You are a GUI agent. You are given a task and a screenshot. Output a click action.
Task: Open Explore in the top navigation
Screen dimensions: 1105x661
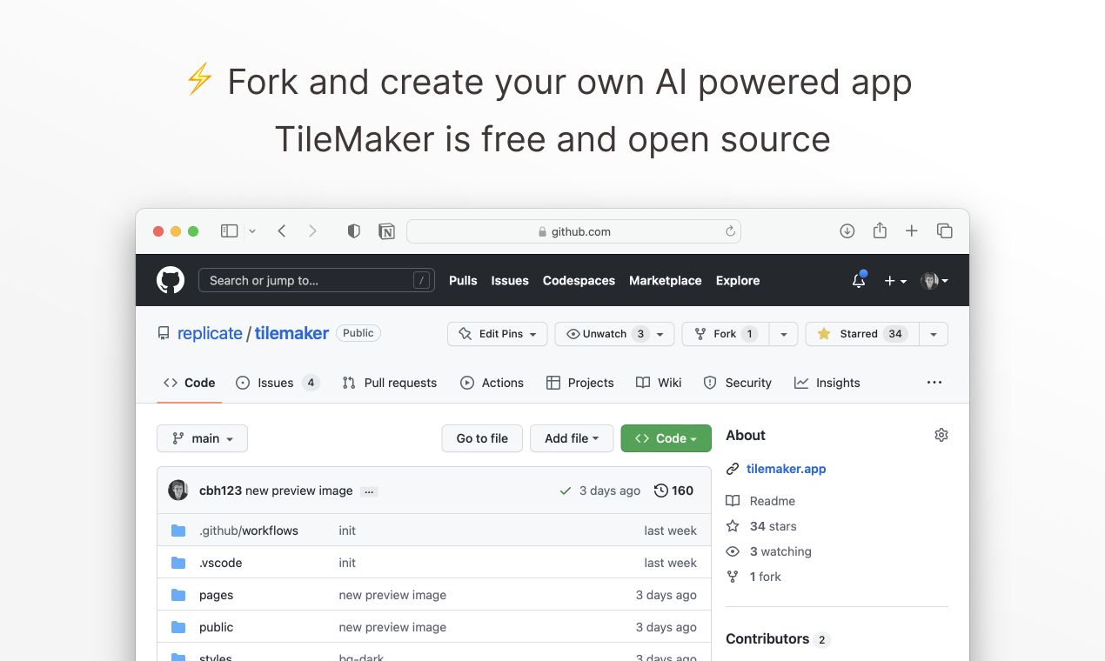tap(738, 281)
